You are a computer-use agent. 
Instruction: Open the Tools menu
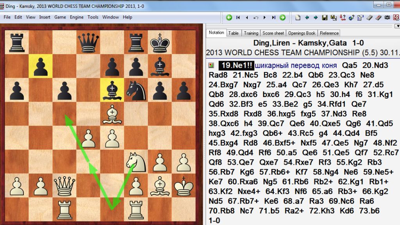click(x=93, y=17)
